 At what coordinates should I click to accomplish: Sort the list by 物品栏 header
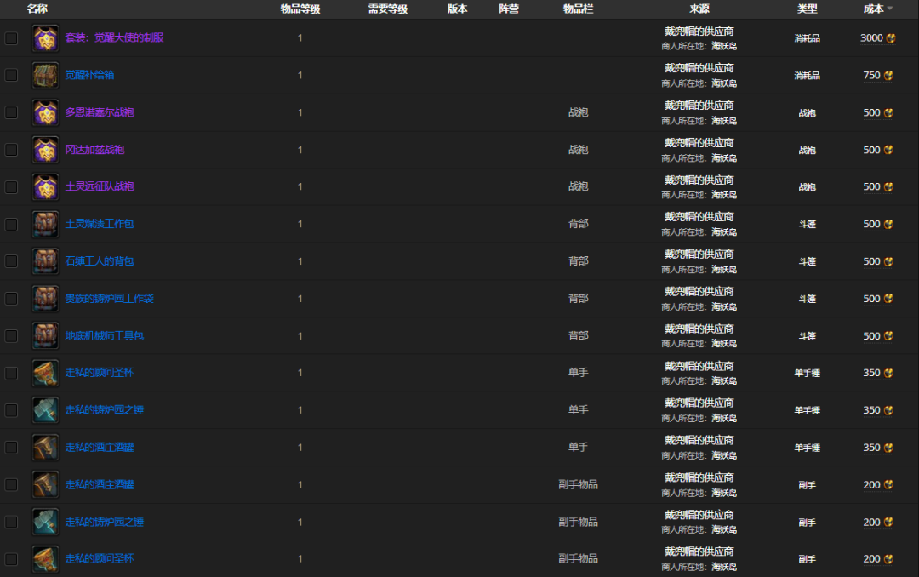(578, 9)
